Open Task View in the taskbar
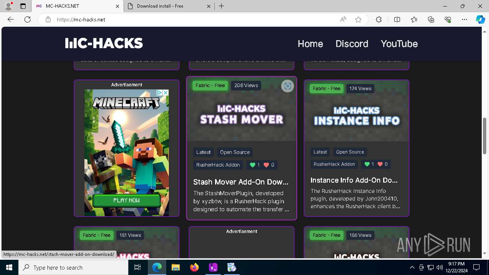 pyautogui.click(x=138, y=267)
